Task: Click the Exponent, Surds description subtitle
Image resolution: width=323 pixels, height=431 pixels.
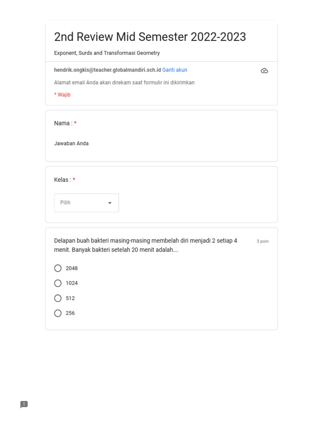Action: pyautogui.click(x=107, y=53)
